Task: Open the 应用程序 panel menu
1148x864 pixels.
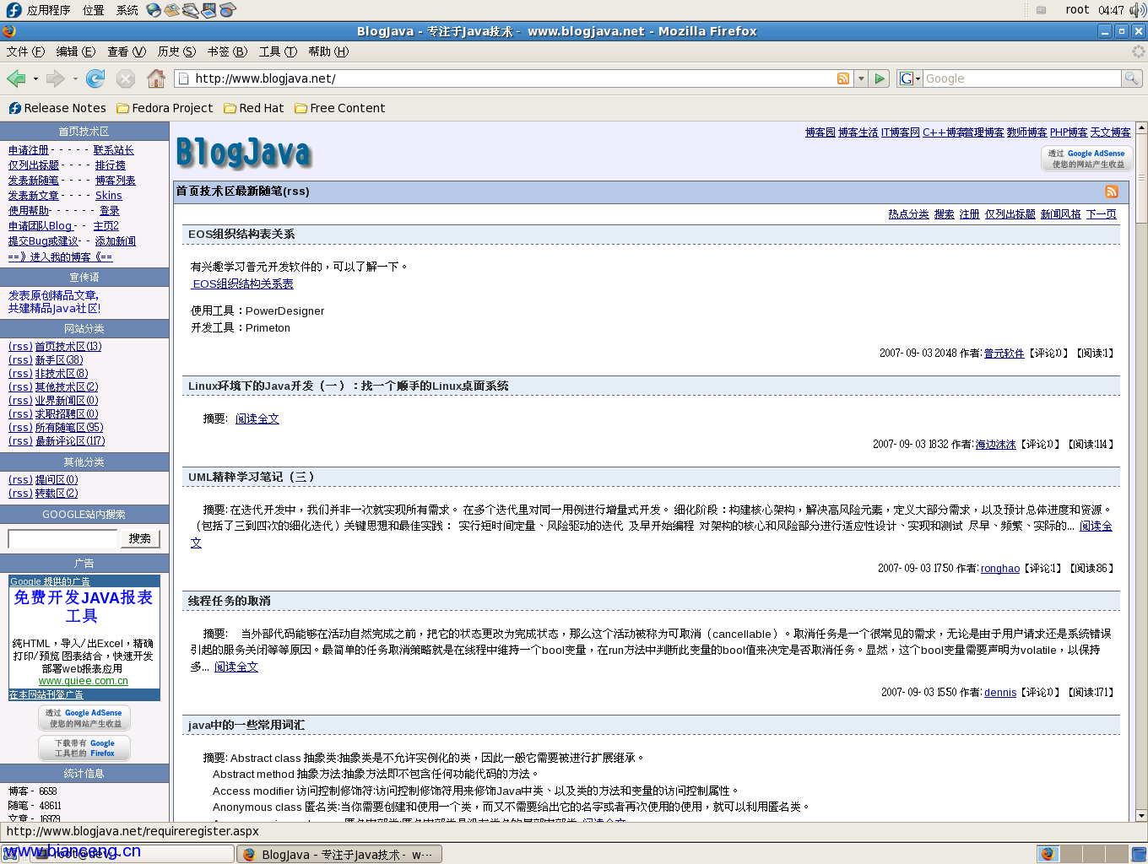Action: 48,10
